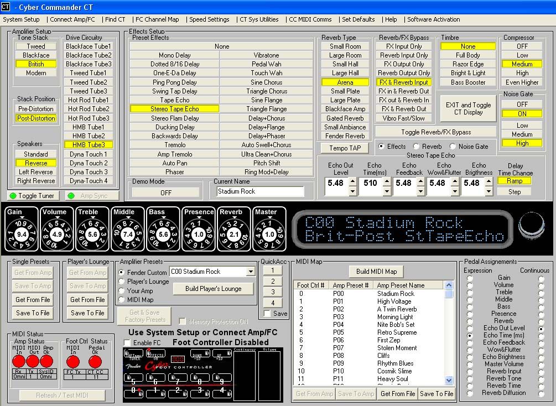Open the Speed Settings menu
Viewport: 556px width, 406px height.
209,19
